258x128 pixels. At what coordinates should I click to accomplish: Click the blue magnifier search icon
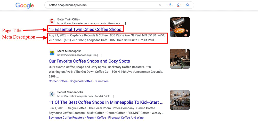[188, 5]
